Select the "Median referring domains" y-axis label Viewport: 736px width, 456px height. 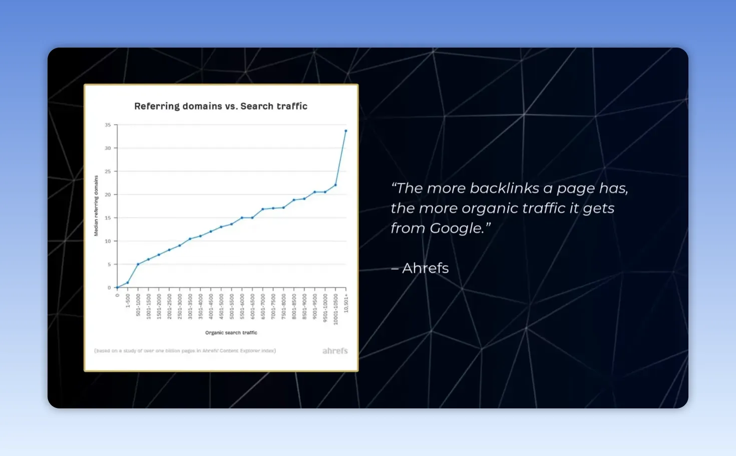pos(96,205)
